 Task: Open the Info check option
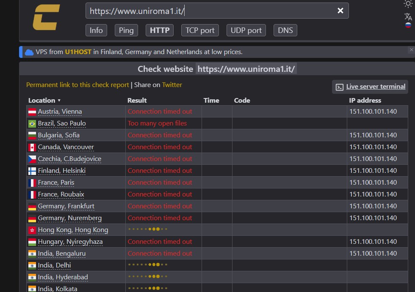pyautogui.click(x=96, y=30)
